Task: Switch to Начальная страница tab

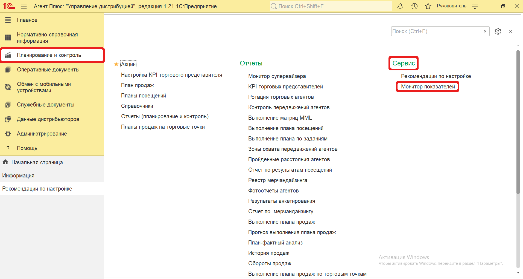Action: [52, 162]
